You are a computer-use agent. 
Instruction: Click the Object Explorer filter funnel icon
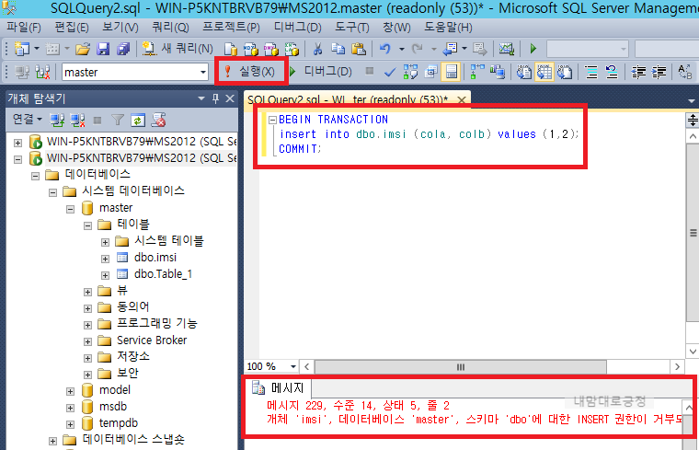point(118,120)
